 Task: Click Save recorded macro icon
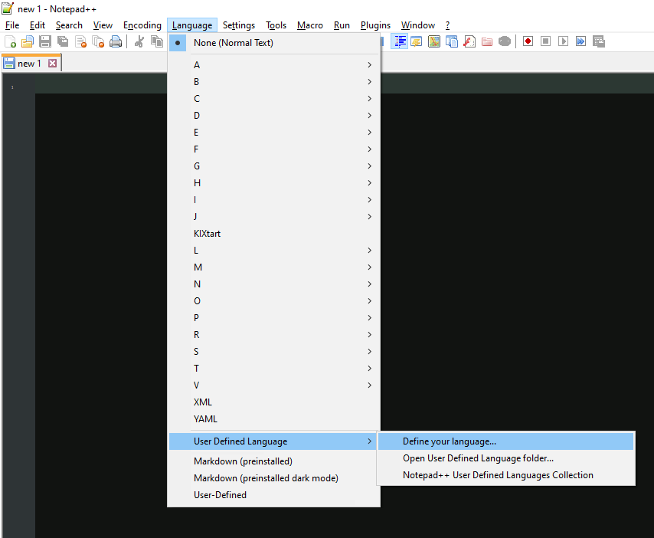599,41
